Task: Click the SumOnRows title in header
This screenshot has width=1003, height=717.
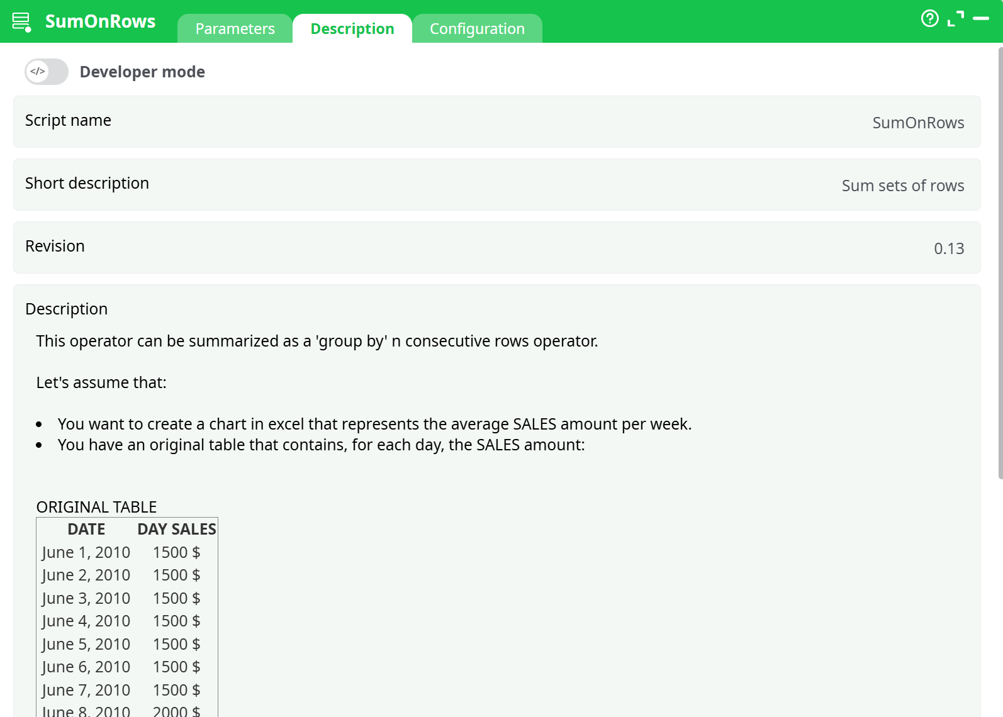Action: click(x=100, y=21)
